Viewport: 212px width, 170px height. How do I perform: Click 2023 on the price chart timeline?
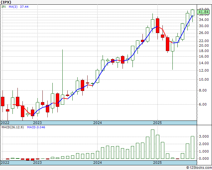pos(37,123)
